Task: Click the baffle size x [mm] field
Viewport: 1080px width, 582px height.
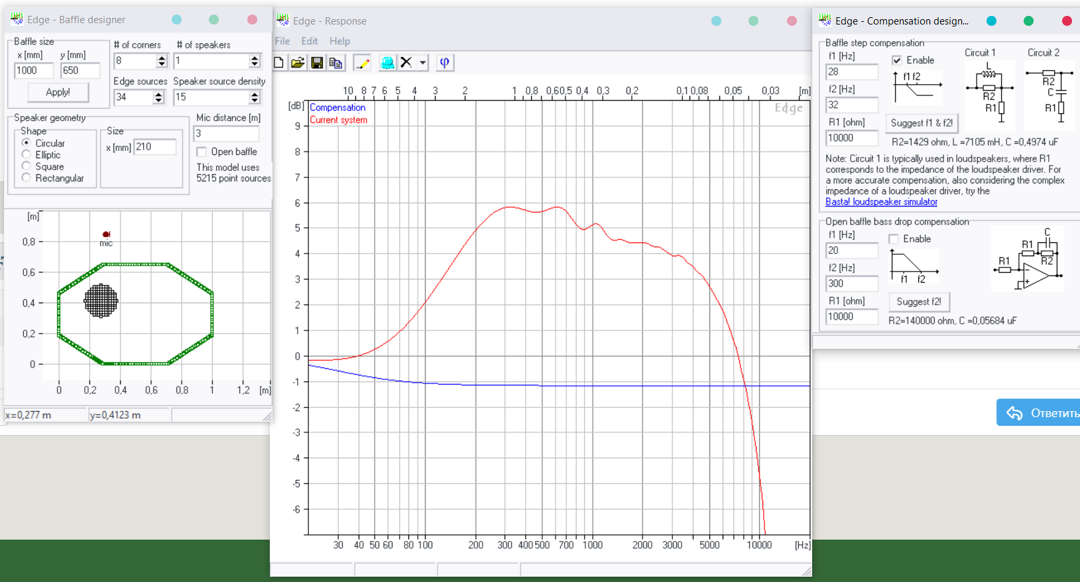Action: click(34, 71)
